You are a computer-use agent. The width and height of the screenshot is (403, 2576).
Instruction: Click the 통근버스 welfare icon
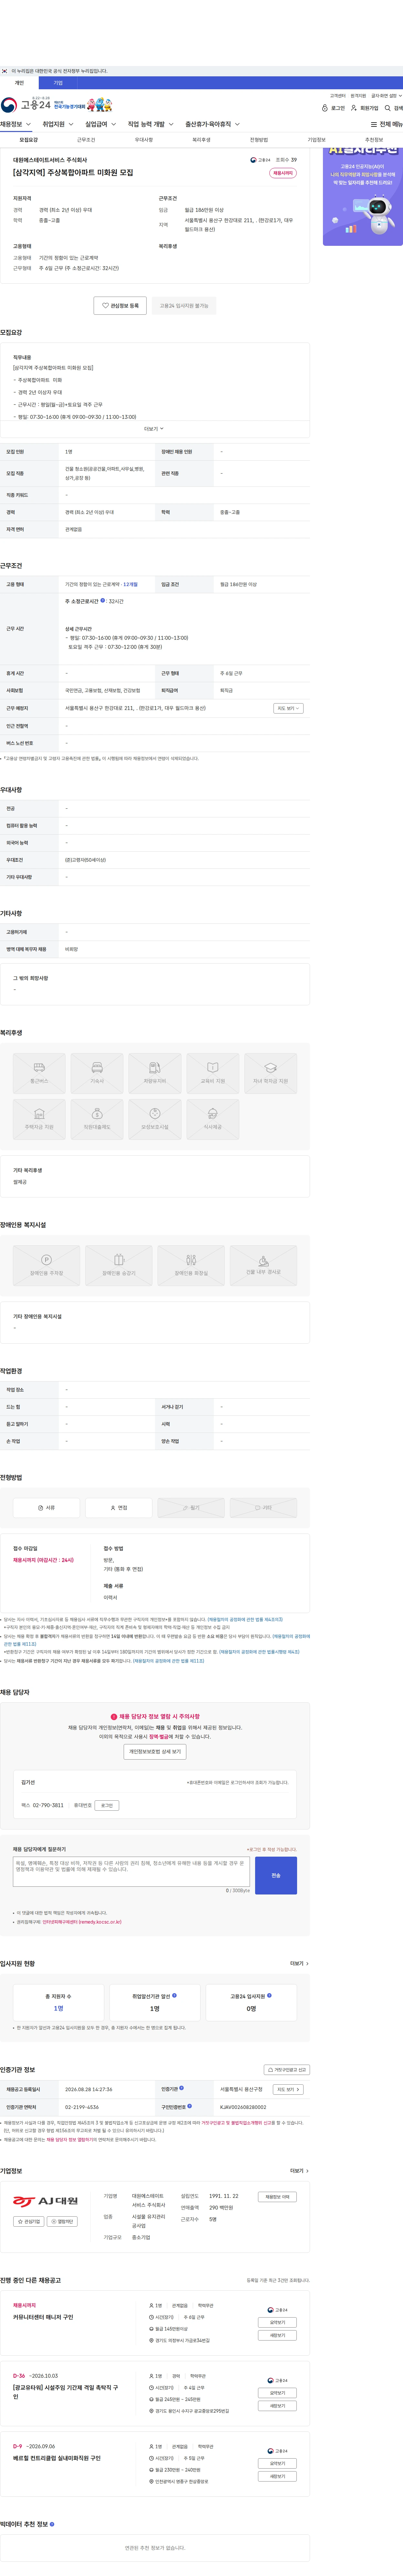coord(39,1073)
